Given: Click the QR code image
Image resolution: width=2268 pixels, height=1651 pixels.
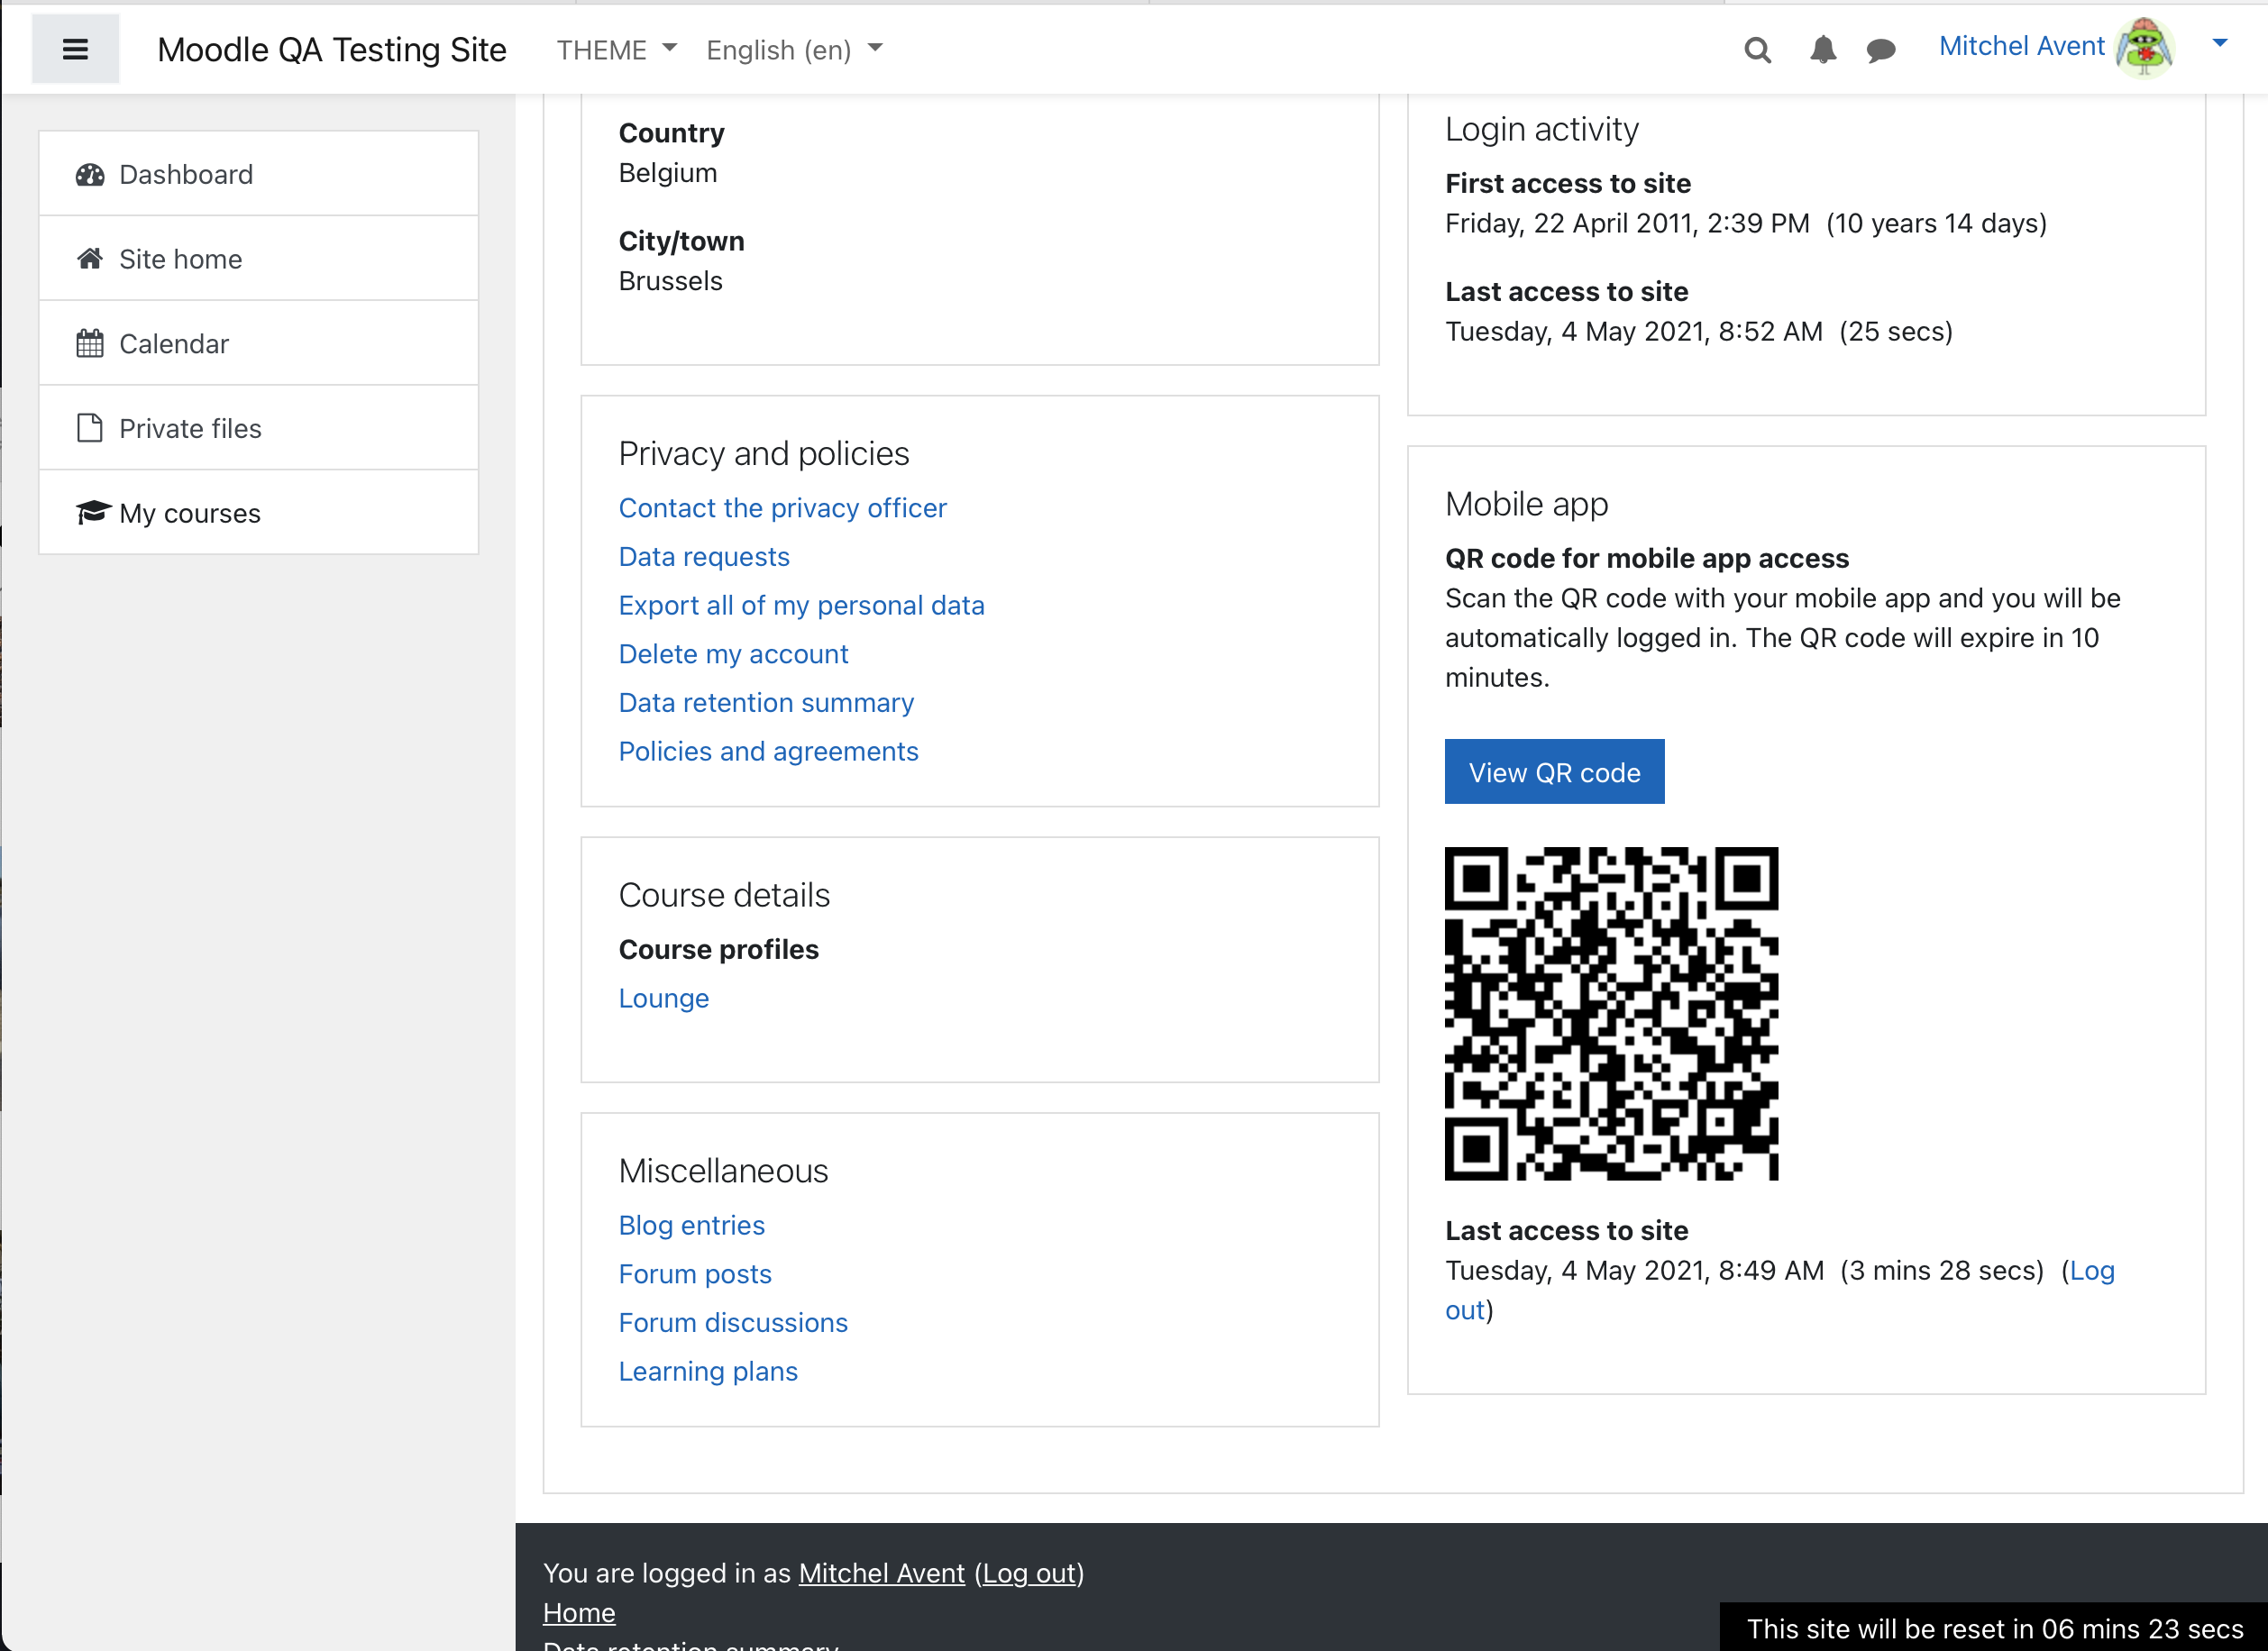Looking at the screenshot, I should tap(1612, 1014).
